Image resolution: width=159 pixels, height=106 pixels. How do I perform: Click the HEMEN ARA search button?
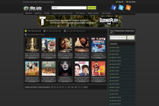click(x=92, y=8)
